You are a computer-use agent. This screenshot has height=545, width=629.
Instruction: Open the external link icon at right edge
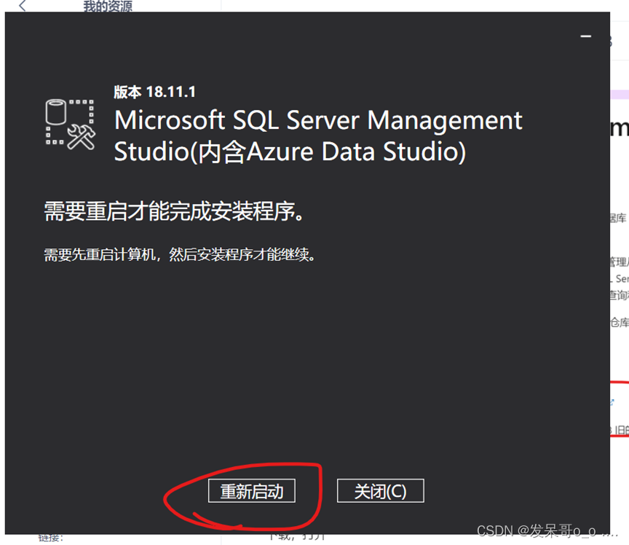612,402
